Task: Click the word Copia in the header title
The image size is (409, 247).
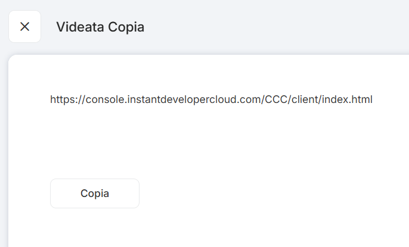Action: pyautogui.click(x=126, y=27)
